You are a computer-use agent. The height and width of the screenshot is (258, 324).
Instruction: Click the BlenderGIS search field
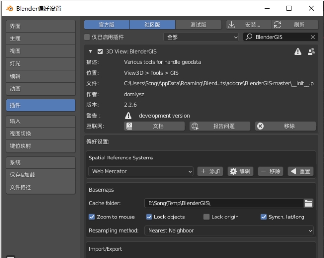click(281, 37)
